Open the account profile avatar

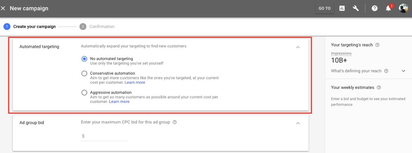tap(403, 9)
